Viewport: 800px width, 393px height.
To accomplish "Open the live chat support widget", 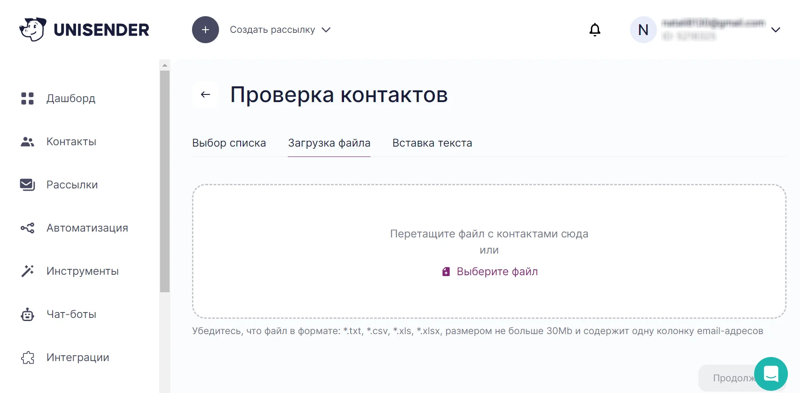I will pos(771,374).
